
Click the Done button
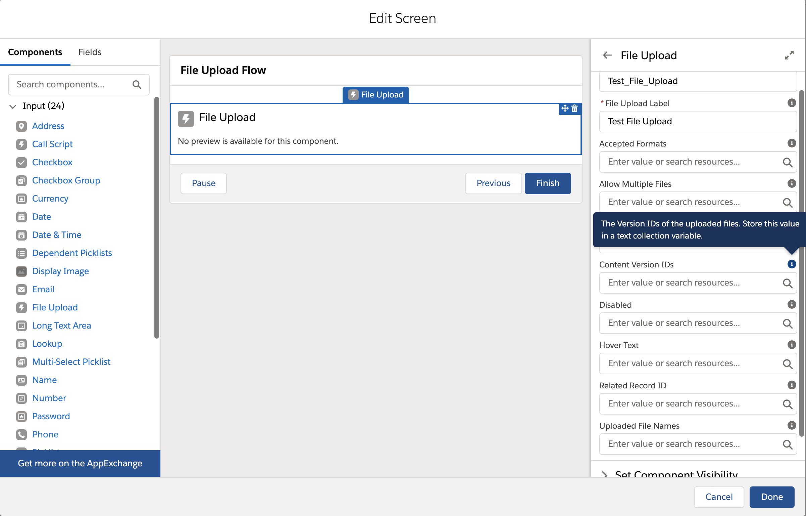(x=771, y=497)
